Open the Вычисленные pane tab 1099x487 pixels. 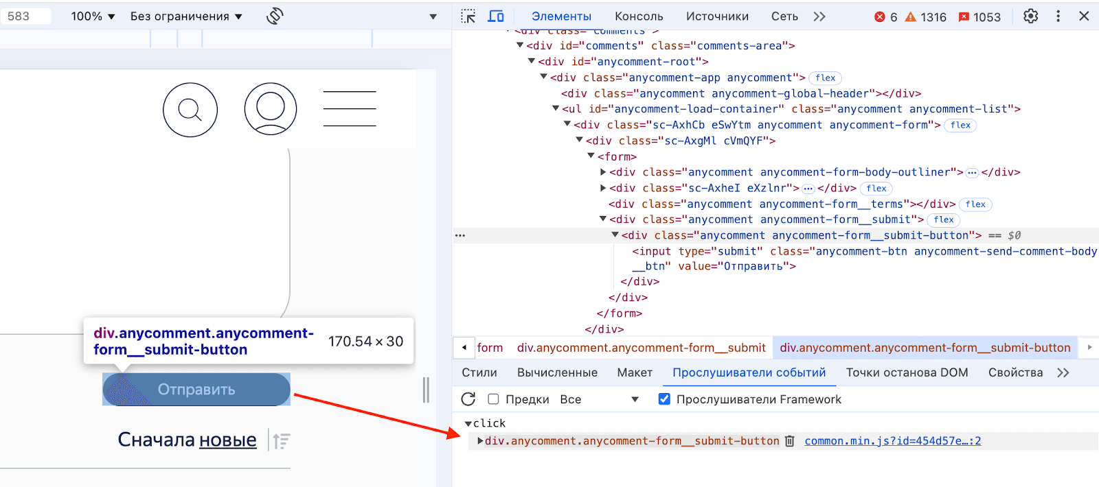click(557, 372)
